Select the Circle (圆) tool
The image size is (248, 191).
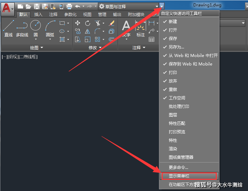coord(36,28)
